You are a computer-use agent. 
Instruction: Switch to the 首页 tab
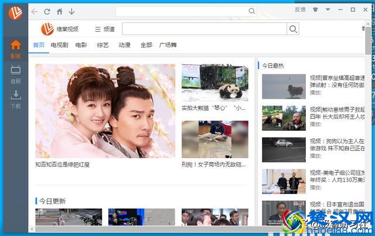coord(39,45)
